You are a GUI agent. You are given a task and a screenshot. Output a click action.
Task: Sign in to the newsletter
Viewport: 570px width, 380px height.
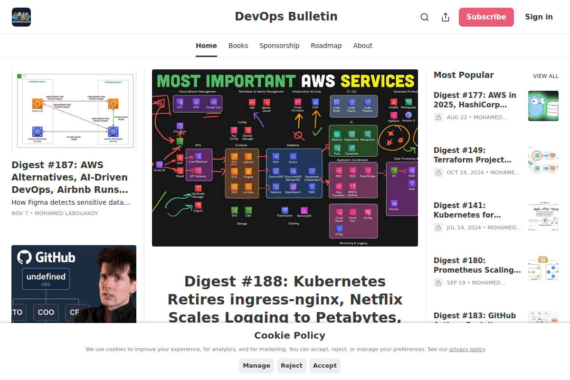pos(539,17)
